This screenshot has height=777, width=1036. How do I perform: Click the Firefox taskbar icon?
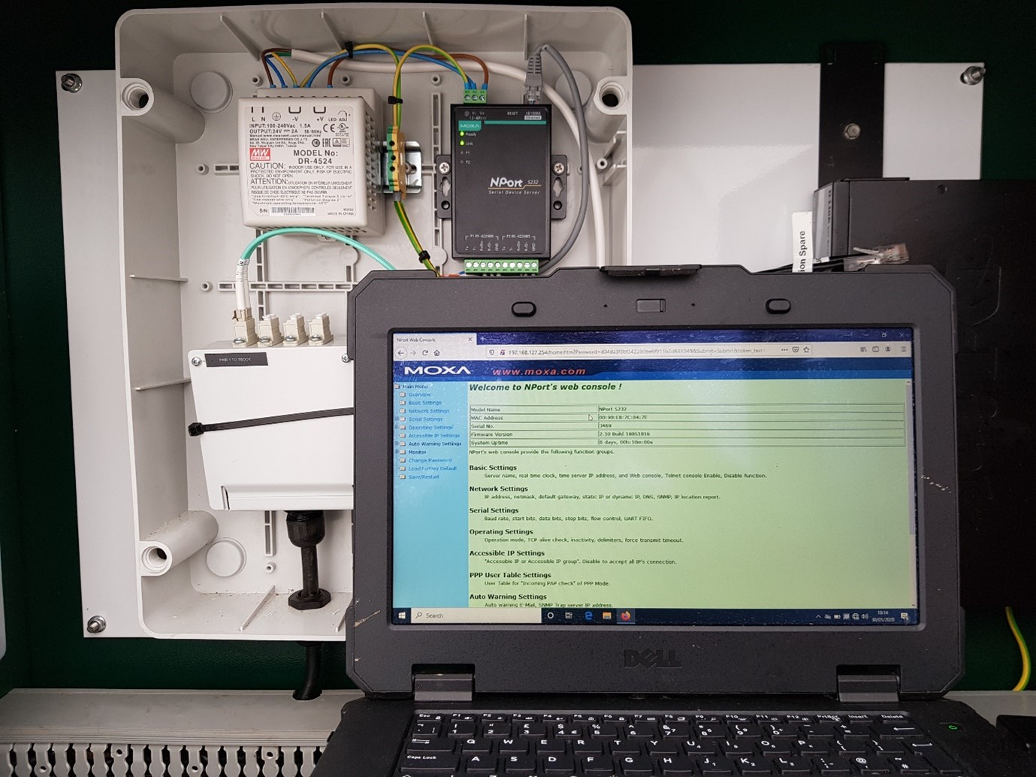point(625,615)
